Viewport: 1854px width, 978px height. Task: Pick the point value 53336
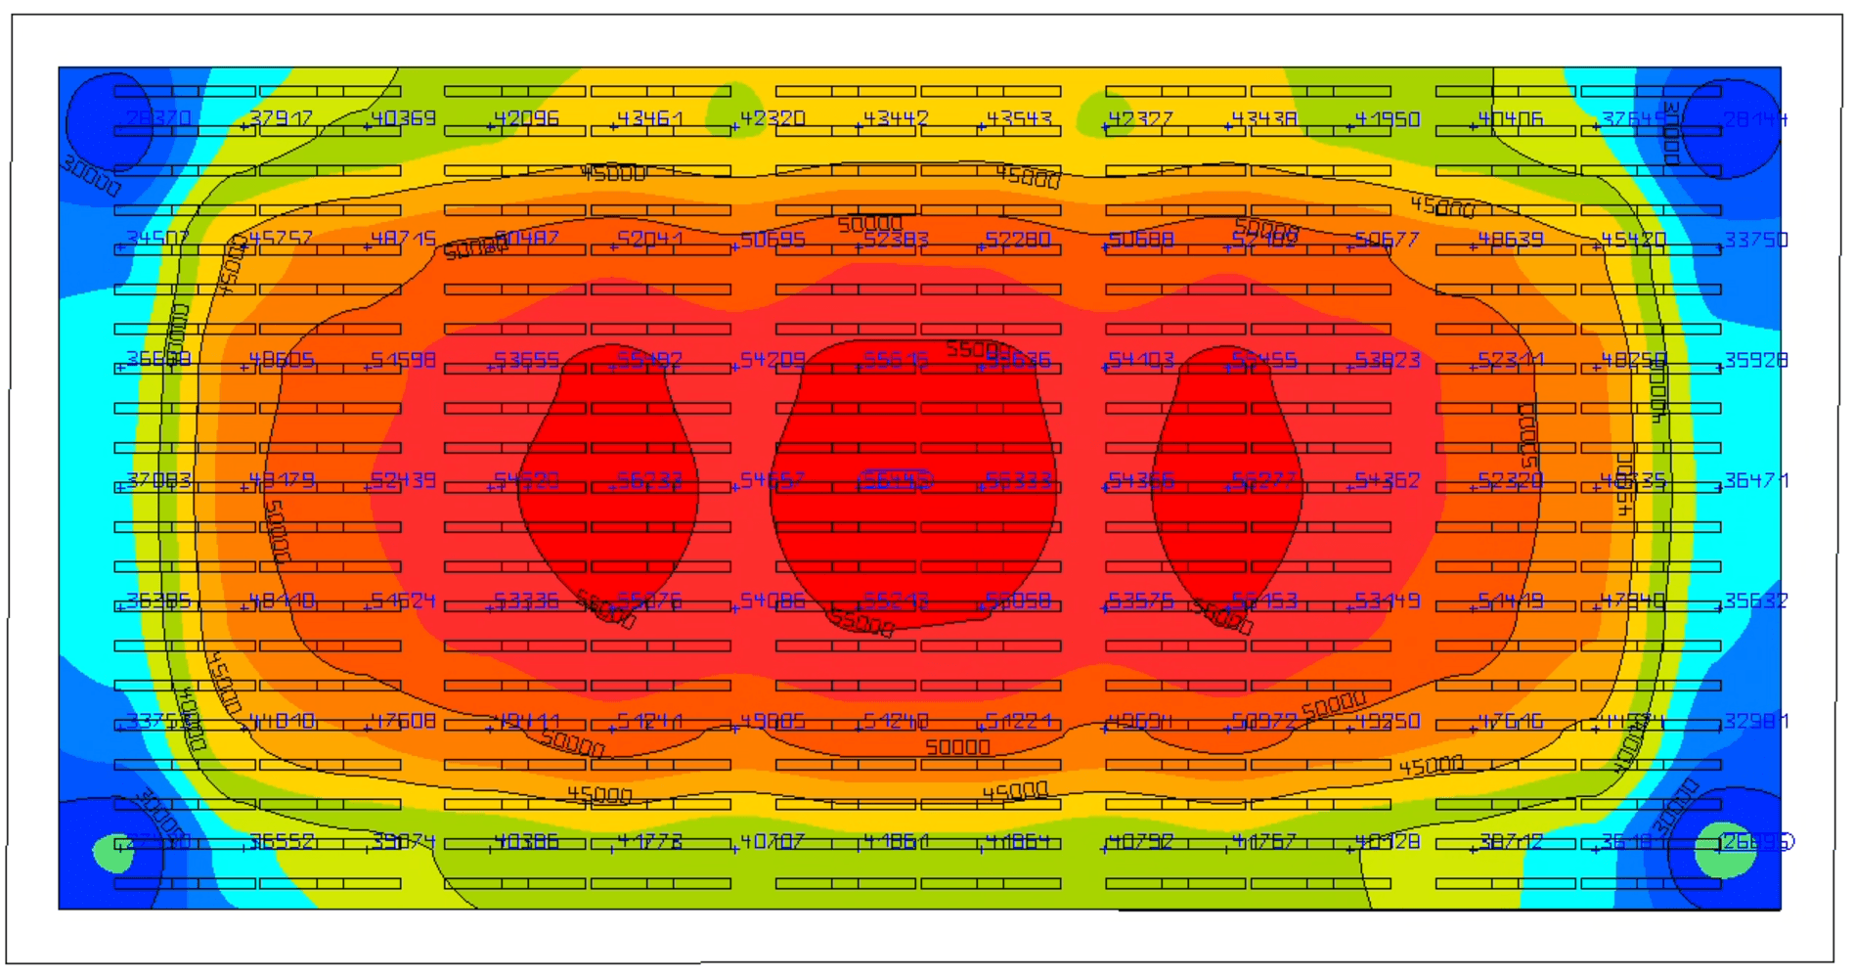[x=527, y=600]
